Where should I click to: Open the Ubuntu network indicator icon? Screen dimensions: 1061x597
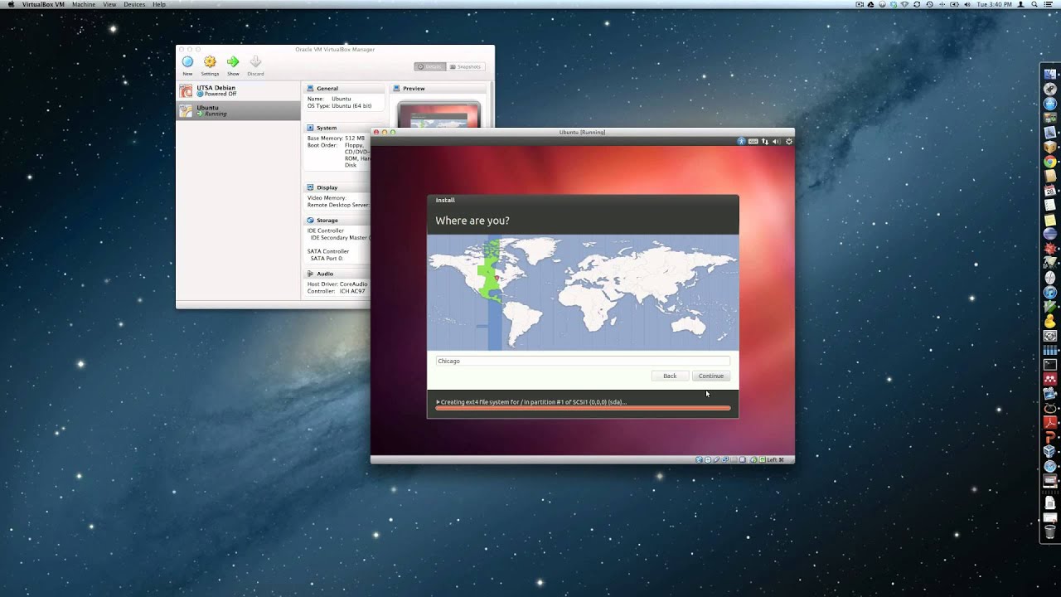pyautogui.click(x=765, y=142)
